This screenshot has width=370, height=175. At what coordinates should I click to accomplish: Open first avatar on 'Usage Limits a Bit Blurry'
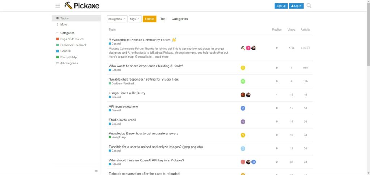[x=243, y=95]
